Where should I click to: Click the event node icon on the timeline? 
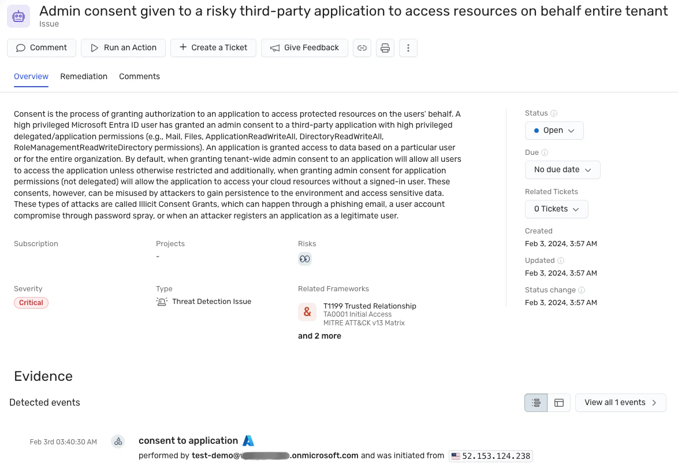pyautogui.click(x=118, y=441)
